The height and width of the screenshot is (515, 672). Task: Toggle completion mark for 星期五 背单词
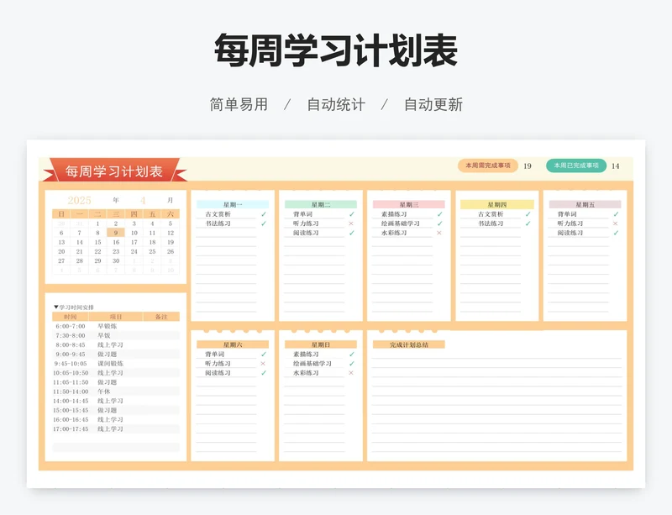616,214
